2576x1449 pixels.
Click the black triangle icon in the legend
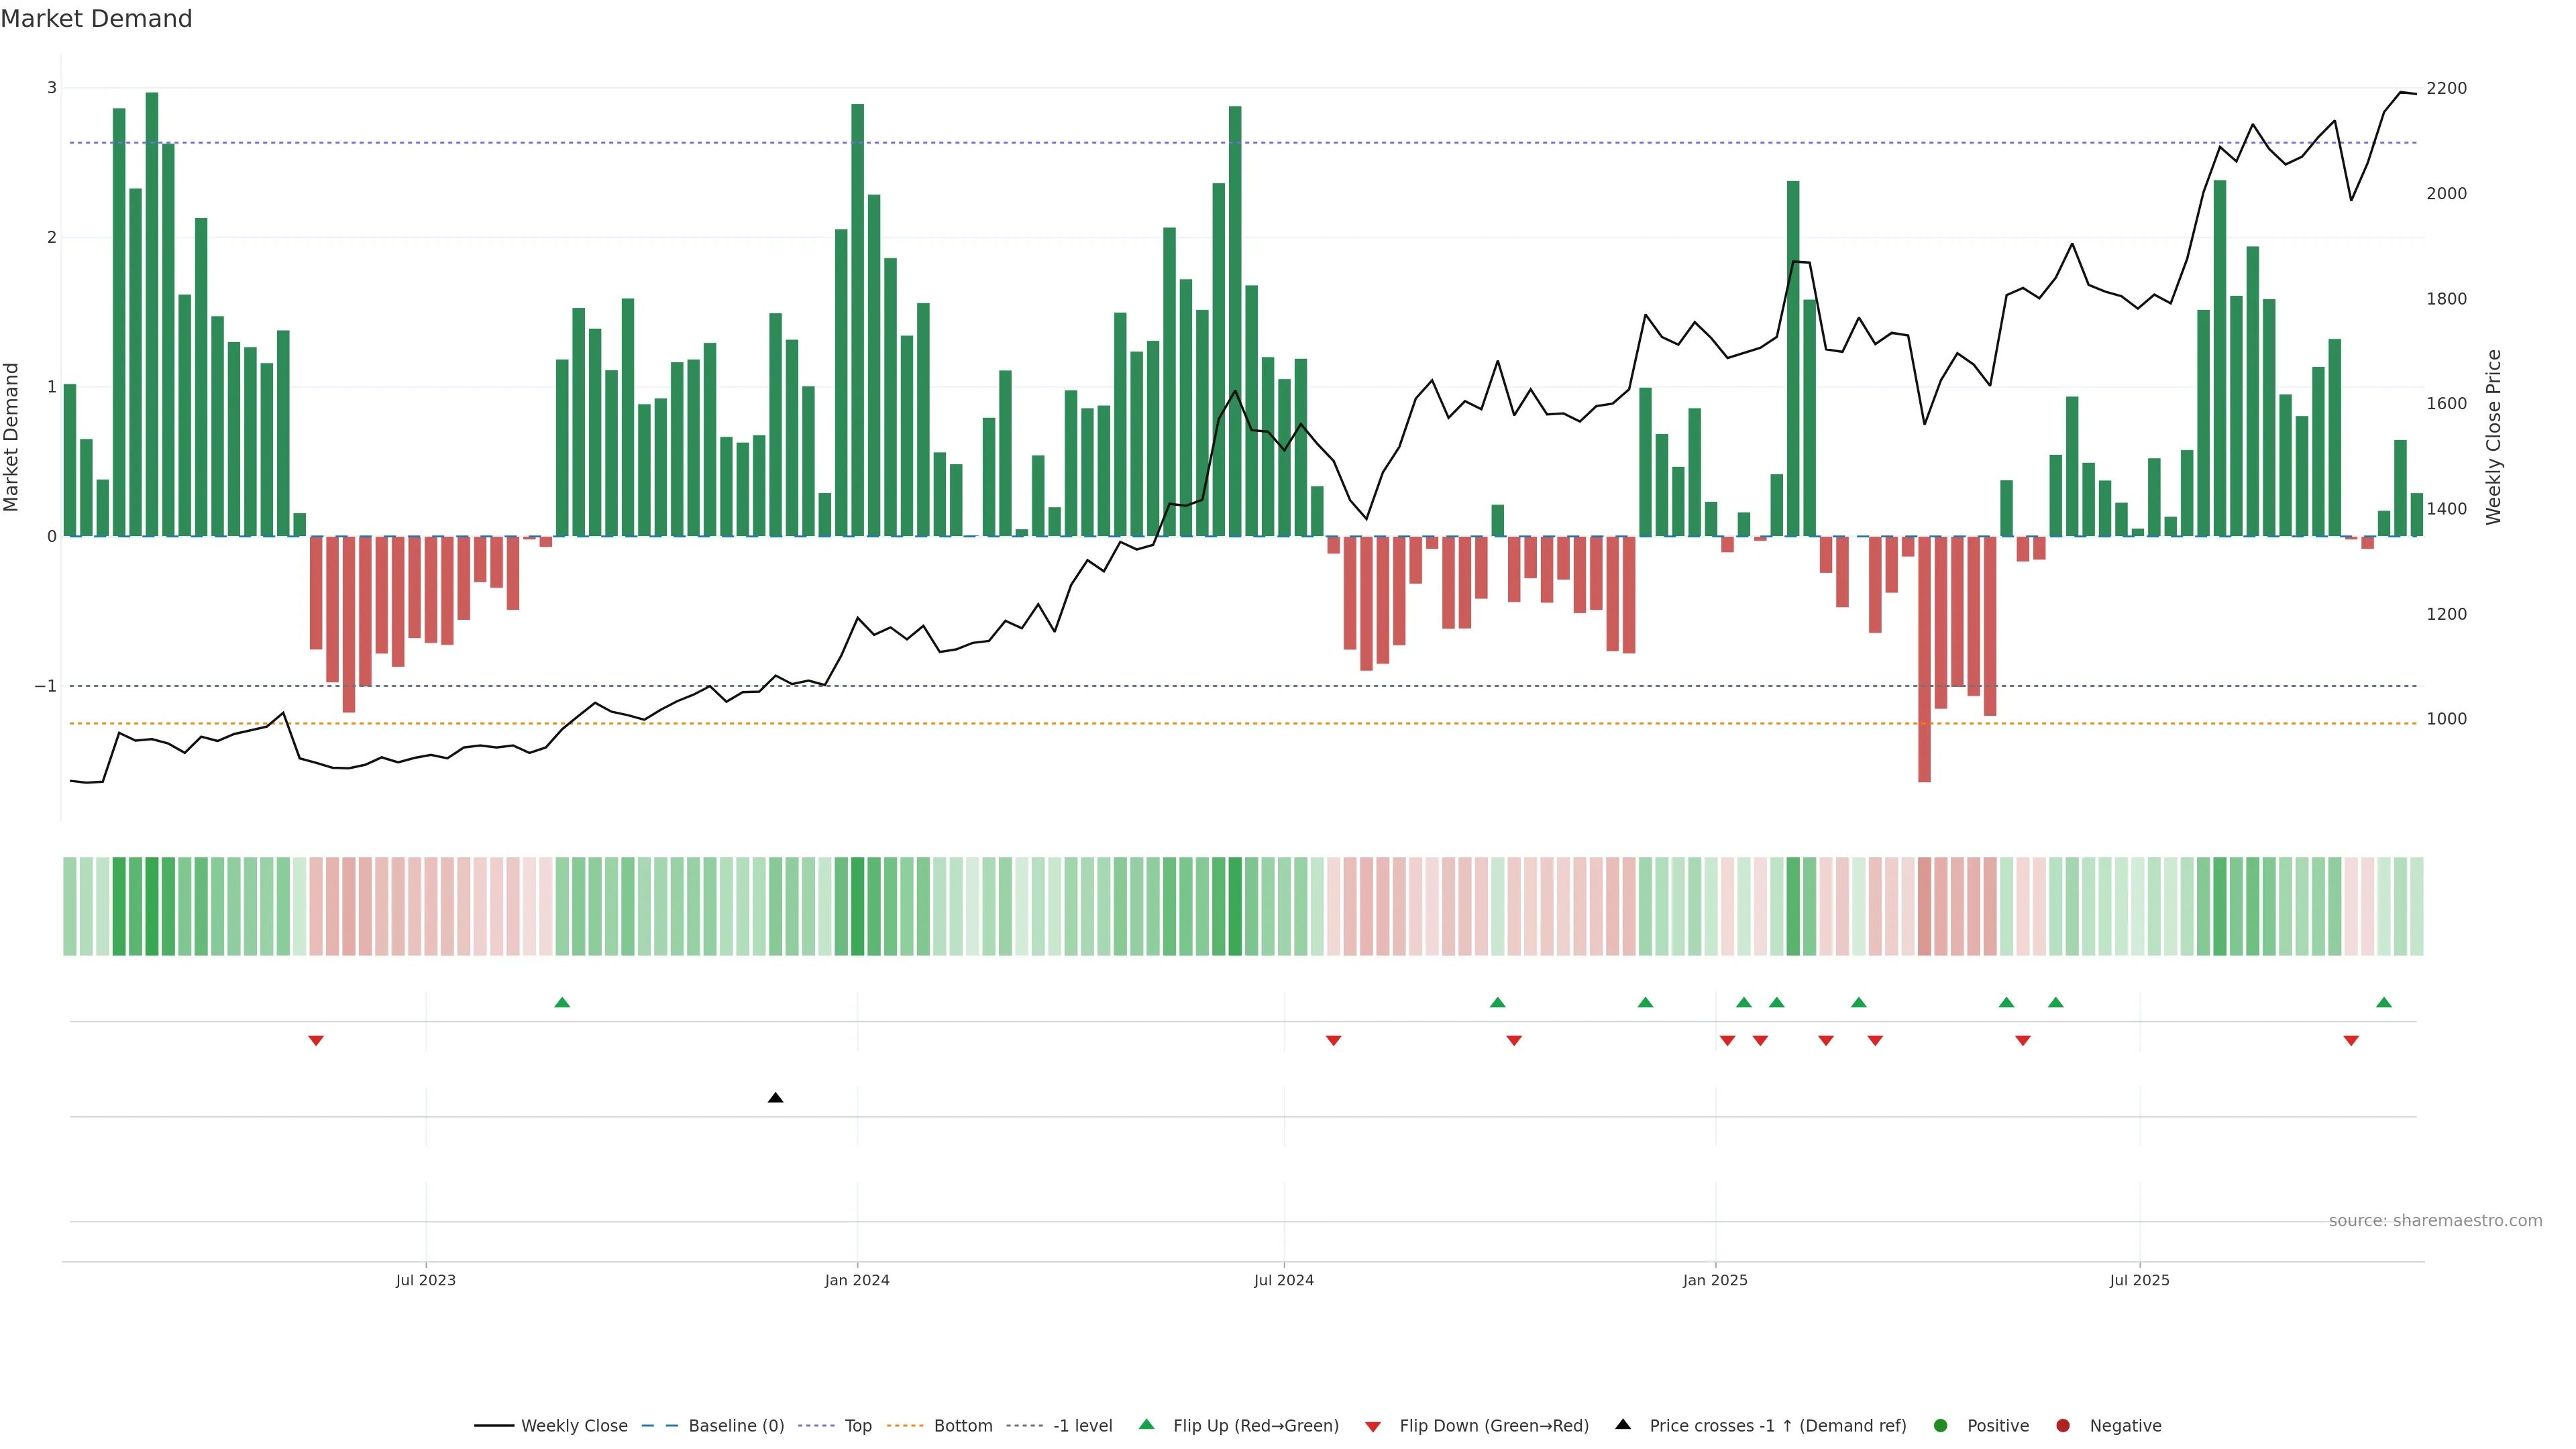coord(1623,1424)
